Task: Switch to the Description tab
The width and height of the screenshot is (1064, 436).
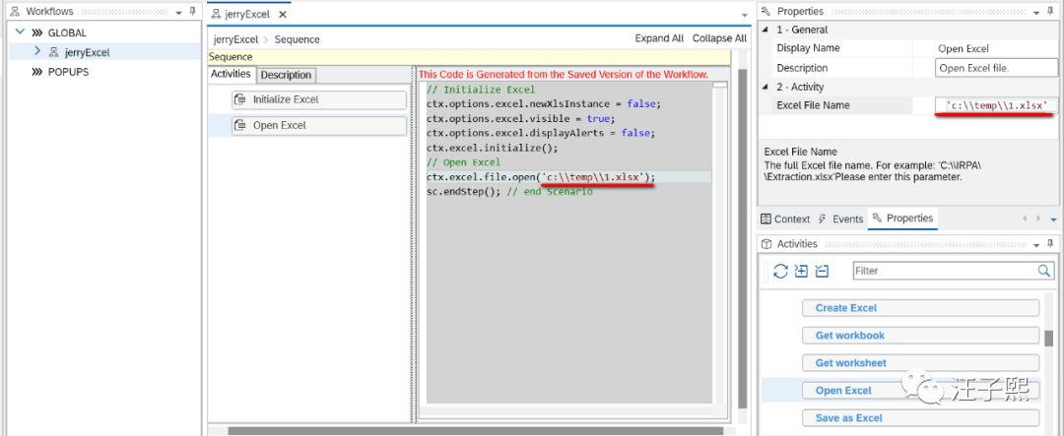Action: click(x=286, y=75)
